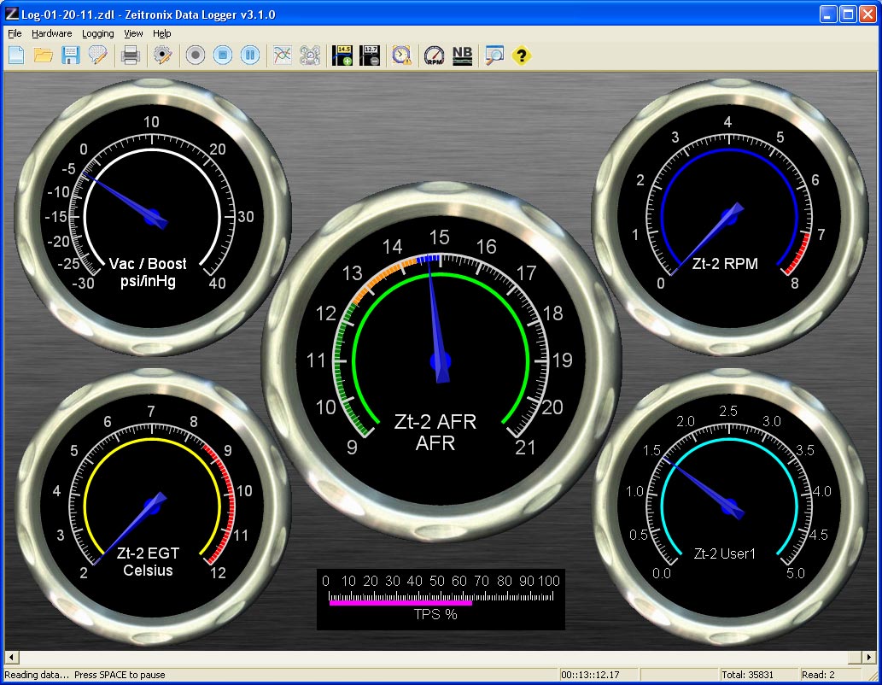Click the 12.7 remove gauge icon
Viewport: 882px width, 685px height.
370,56
